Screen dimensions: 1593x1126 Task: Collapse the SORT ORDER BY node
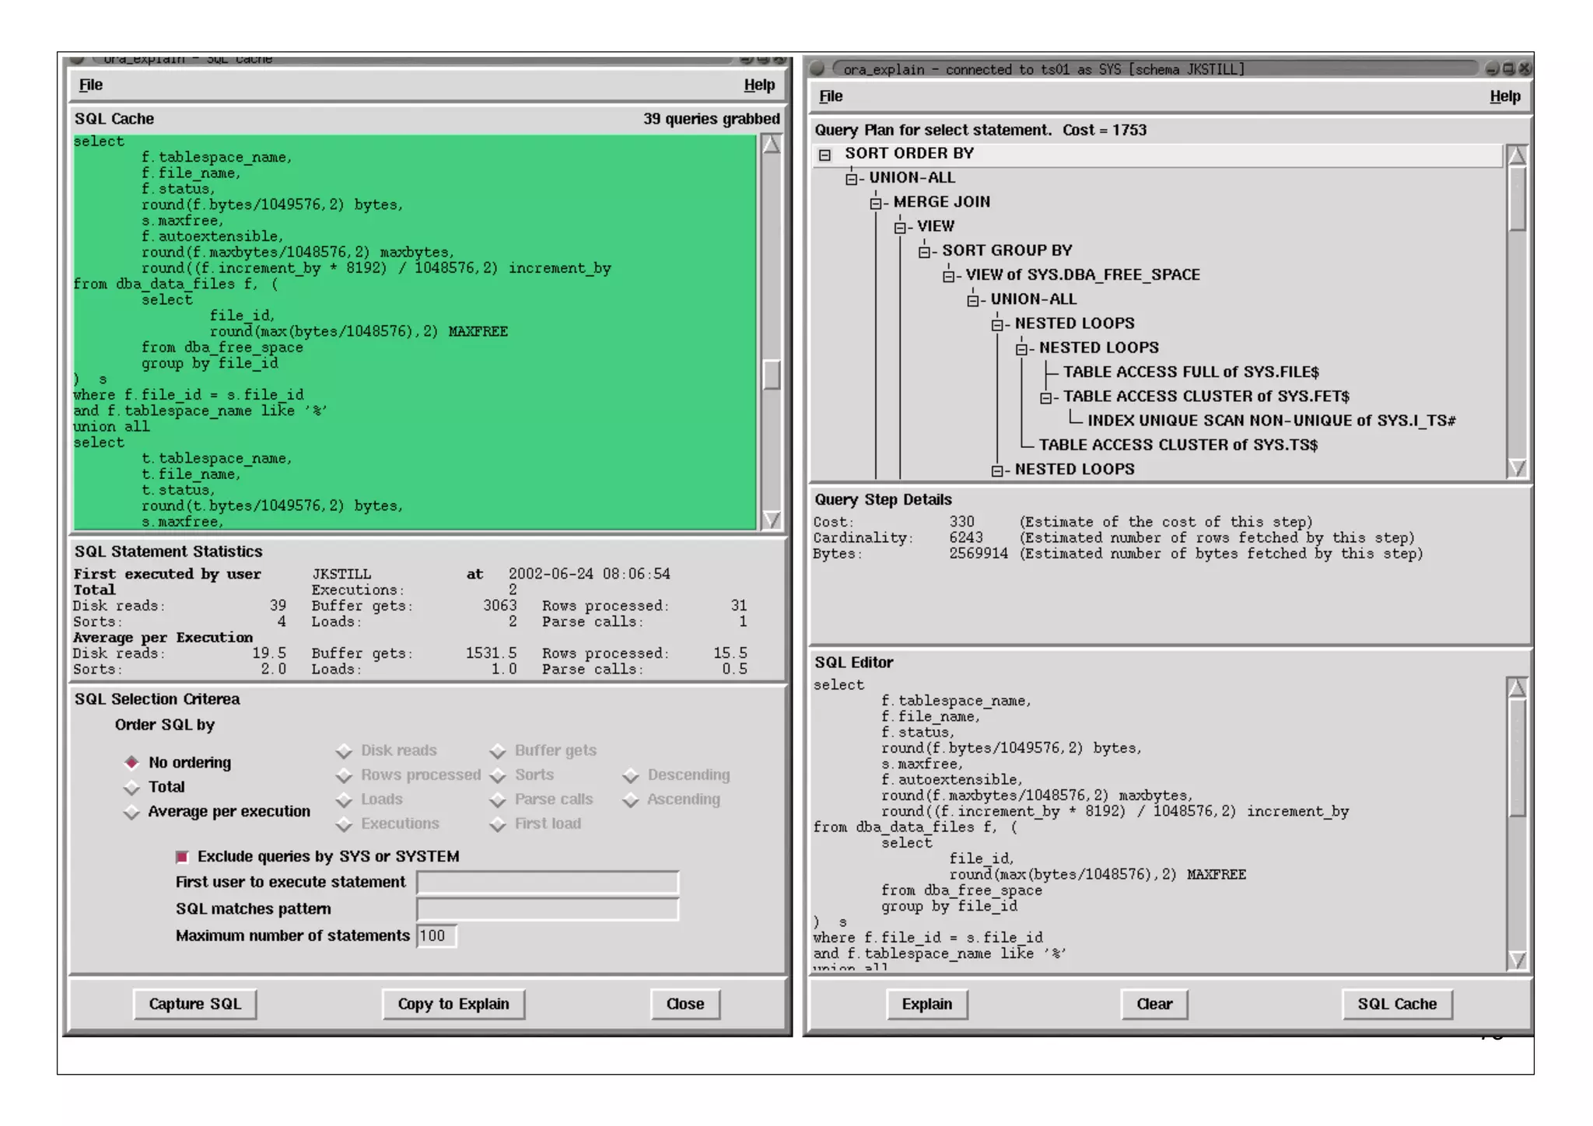point(825,155)
